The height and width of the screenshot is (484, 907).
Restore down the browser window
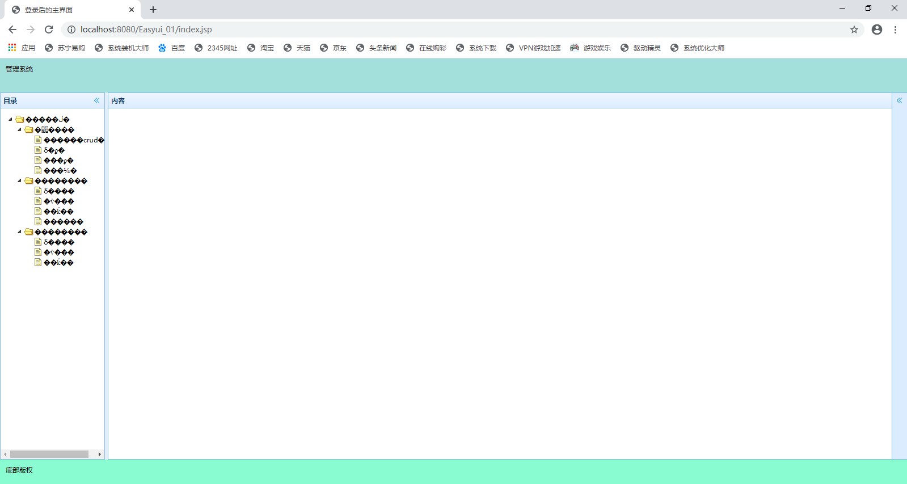tap(868, 9)
